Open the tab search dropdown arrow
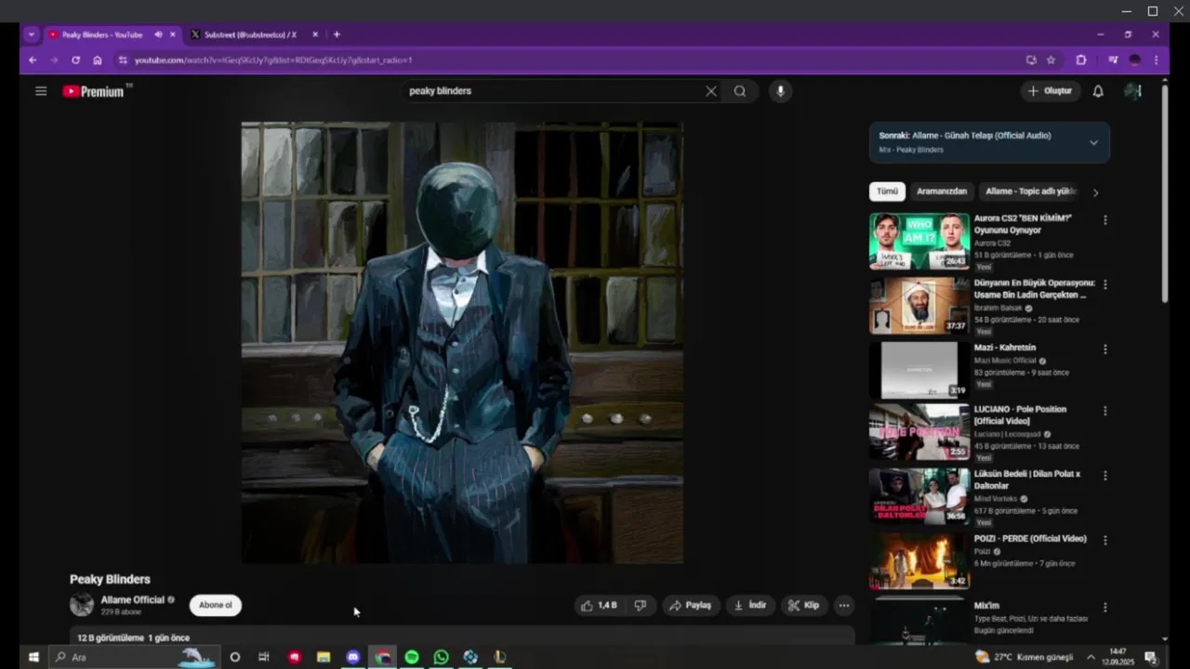This screenshot has height=669, width=1190. [32, 34]
